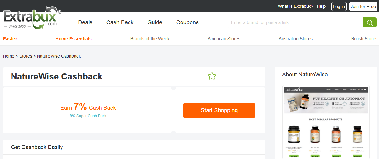This screenshot has height=159, width=379.
Task: Click the Stores breadcrumb link
Action: tap(26, 56)
